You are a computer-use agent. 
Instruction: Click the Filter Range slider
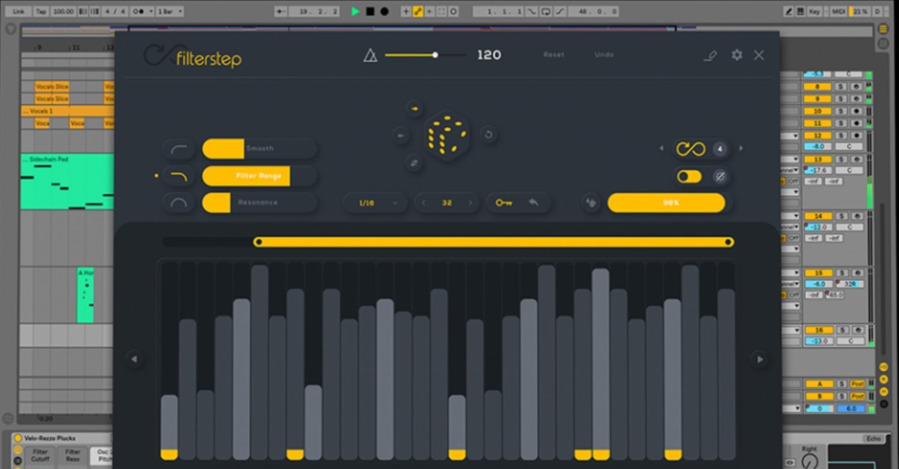(260, 176)
